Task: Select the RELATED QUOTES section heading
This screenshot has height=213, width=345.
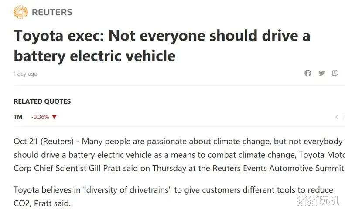Action: pos(42,101)
